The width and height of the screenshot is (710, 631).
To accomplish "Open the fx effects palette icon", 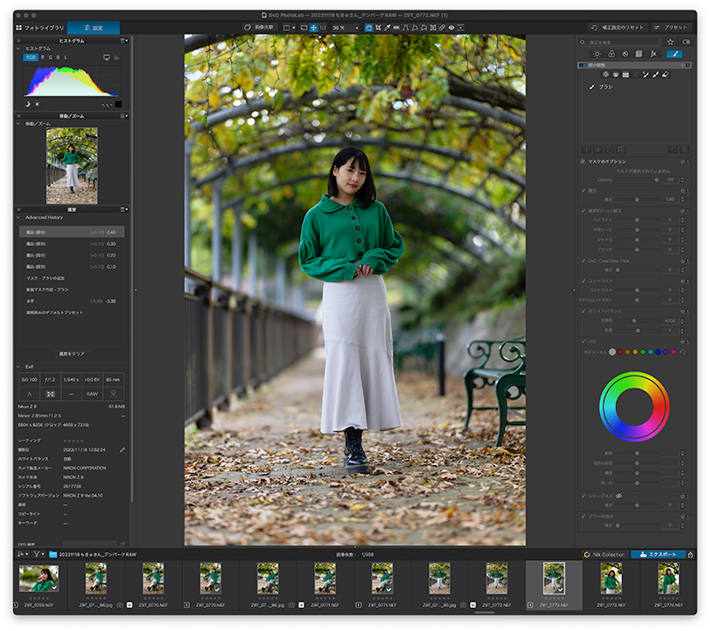I will point(653,54).
